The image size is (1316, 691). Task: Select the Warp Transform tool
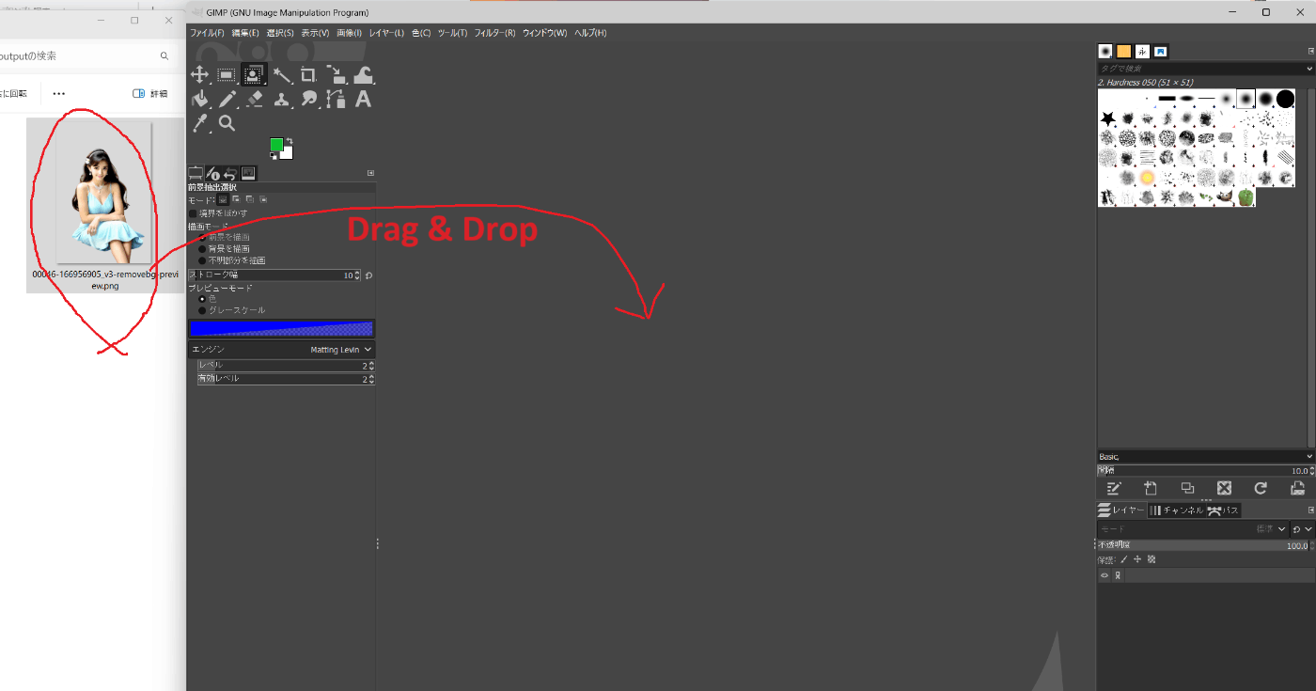pos(363,75)
